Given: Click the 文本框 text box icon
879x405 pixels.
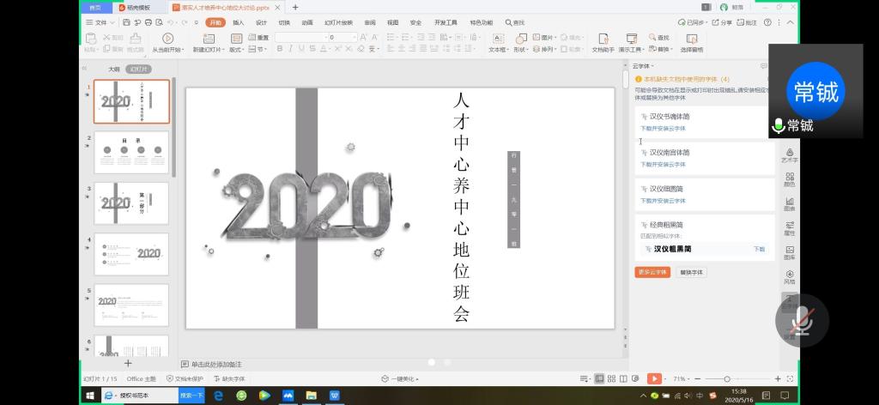Looking at the screenshot, I should pos(497,39).
